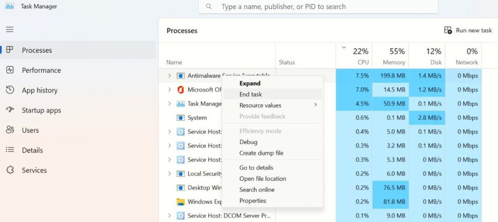The height and width of the screenshot is (222, 498).
Task: Sort processes by Memory column
Action: click(393, 56)
